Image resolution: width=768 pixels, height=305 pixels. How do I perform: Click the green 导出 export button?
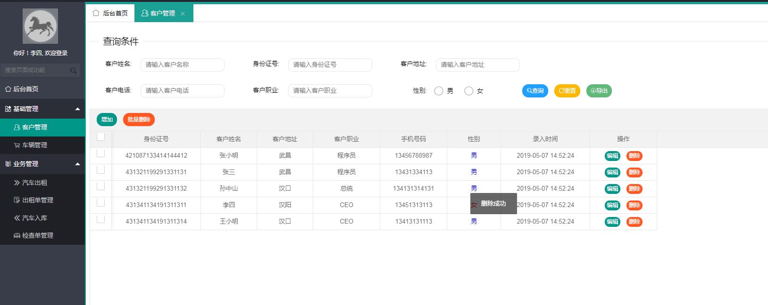[x=599, y=91]
